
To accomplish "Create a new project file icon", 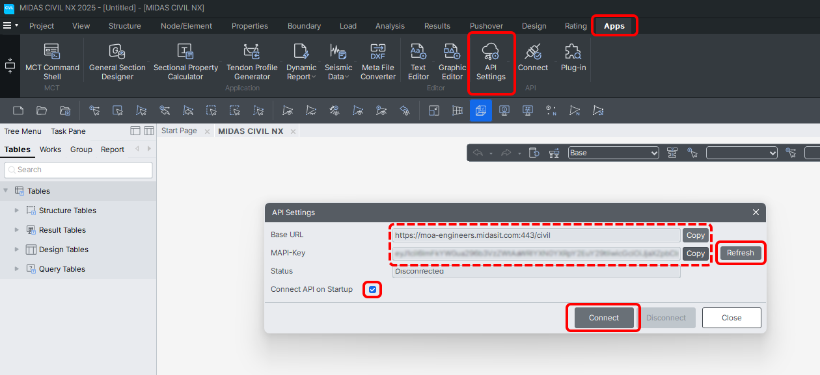I will [18, 110].
